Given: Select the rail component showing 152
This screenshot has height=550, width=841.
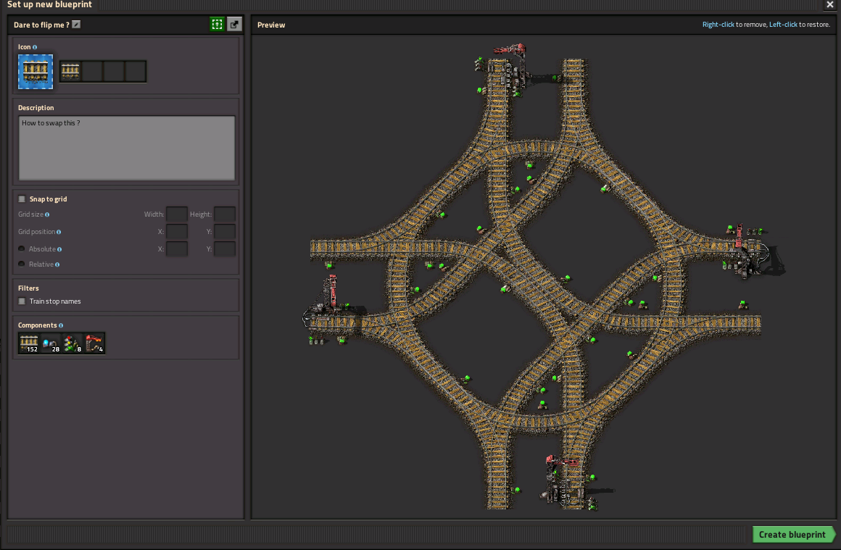Looking at the screenshot, I should tap(29, 343).
